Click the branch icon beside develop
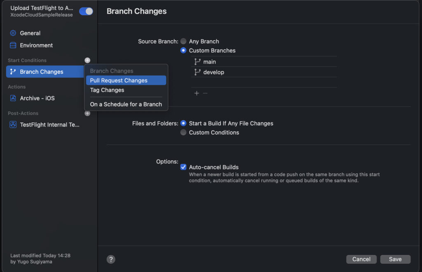This screenshot has height=272, width=422. tap(197, 72)
